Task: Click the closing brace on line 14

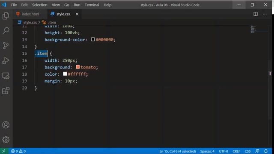Action: click(x=36, y=47)
